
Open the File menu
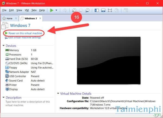[x=4, y=10]
